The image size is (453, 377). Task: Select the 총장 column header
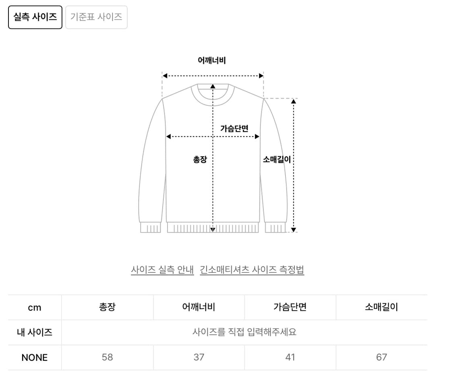(x=107, y=307)
